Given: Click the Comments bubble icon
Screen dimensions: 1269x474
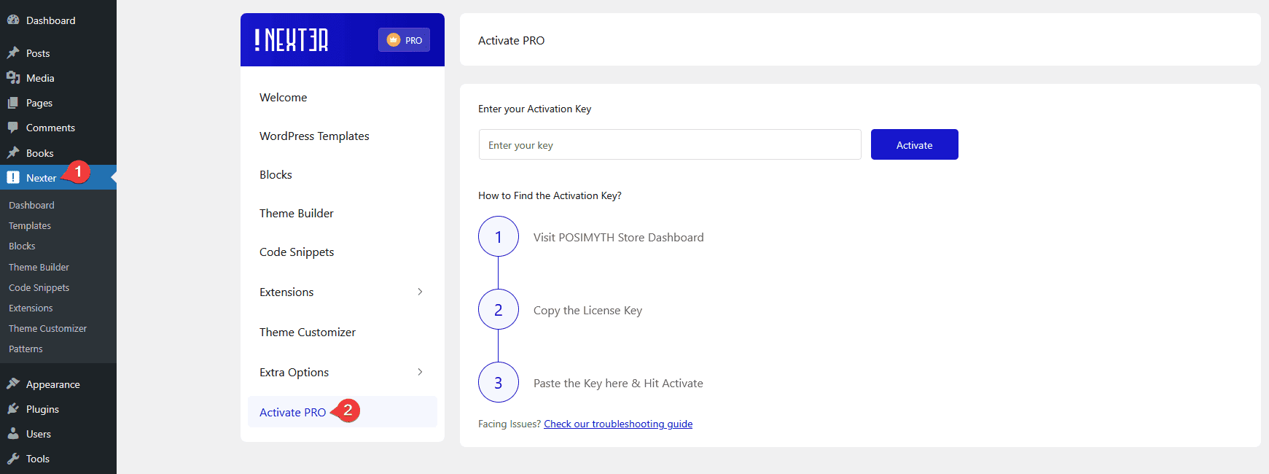Looking at the screenshot, I should (13, 128).
